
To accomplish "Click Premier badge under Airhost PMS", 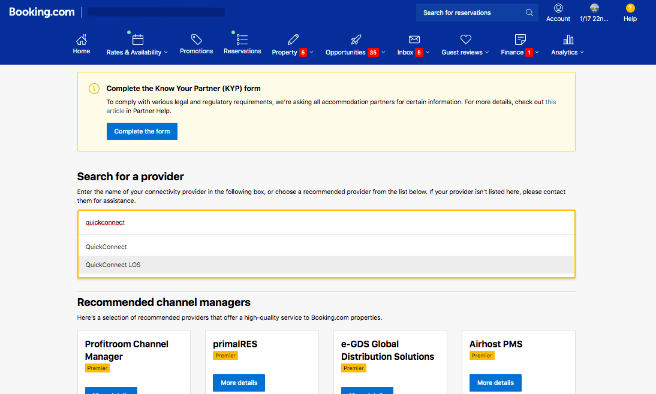I will [482, 356].
